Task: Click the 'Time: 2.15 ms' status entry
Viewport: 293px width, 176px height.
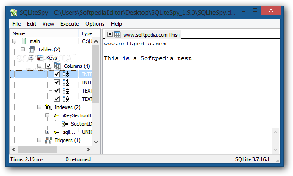Action: 27,159
